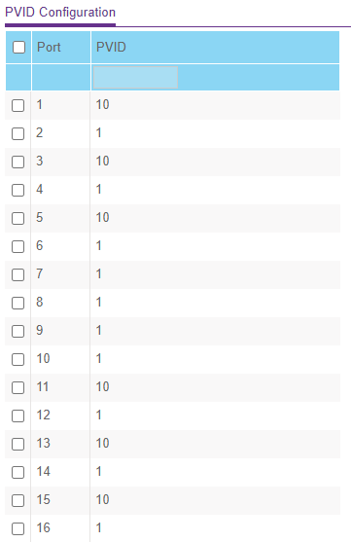Tick the select-all checkbox in header
Screen dimensions: 351x542
[18, 47]
